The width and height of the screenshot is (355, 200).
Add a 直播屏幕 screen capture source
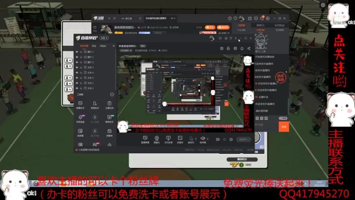[145, 140]
